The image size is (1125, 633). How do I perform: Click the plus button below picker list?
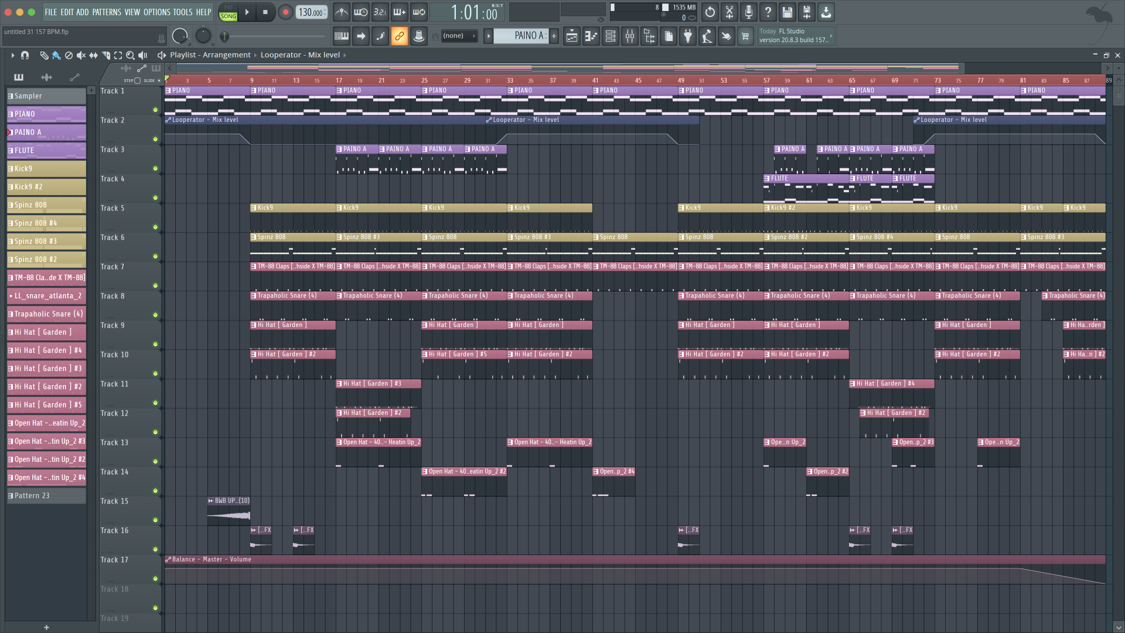[46, 627]
